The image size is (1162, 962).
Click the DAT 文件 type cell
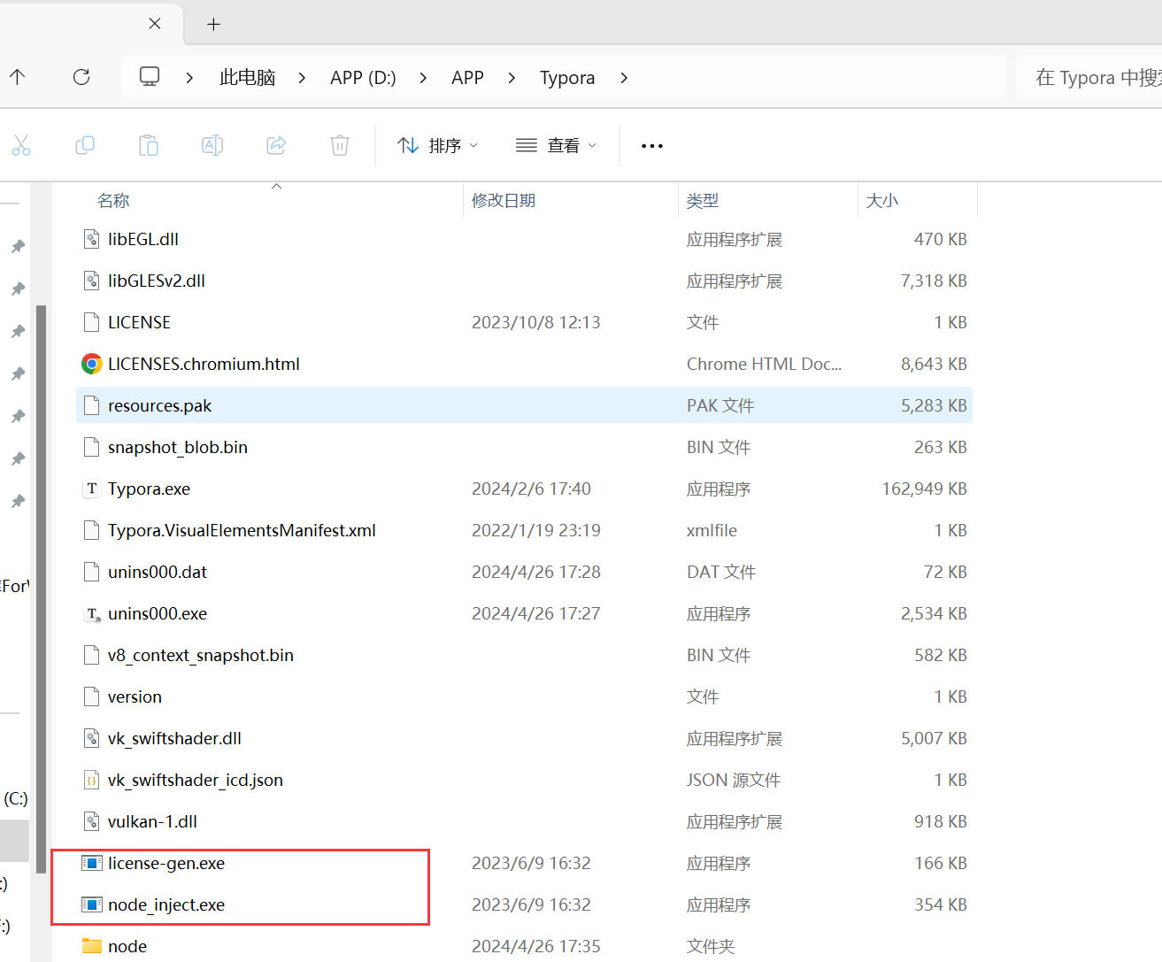(721, 572)
